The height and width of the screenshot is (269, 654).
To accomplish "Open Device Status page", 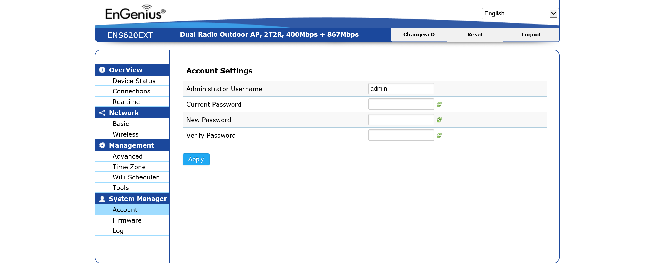I will pos(132,81).
